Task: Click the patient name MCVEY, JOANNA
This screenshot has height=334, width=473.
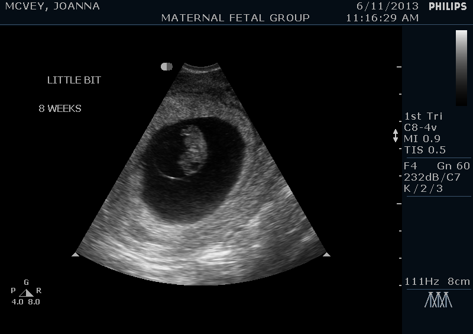Action: (53, 6)
